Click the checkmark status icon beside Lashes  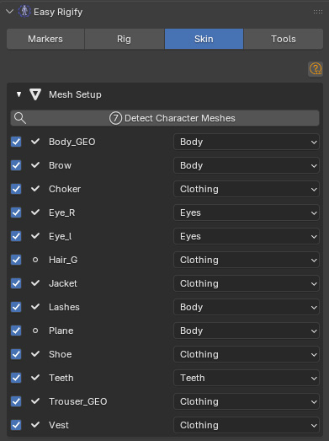[35, 307]
